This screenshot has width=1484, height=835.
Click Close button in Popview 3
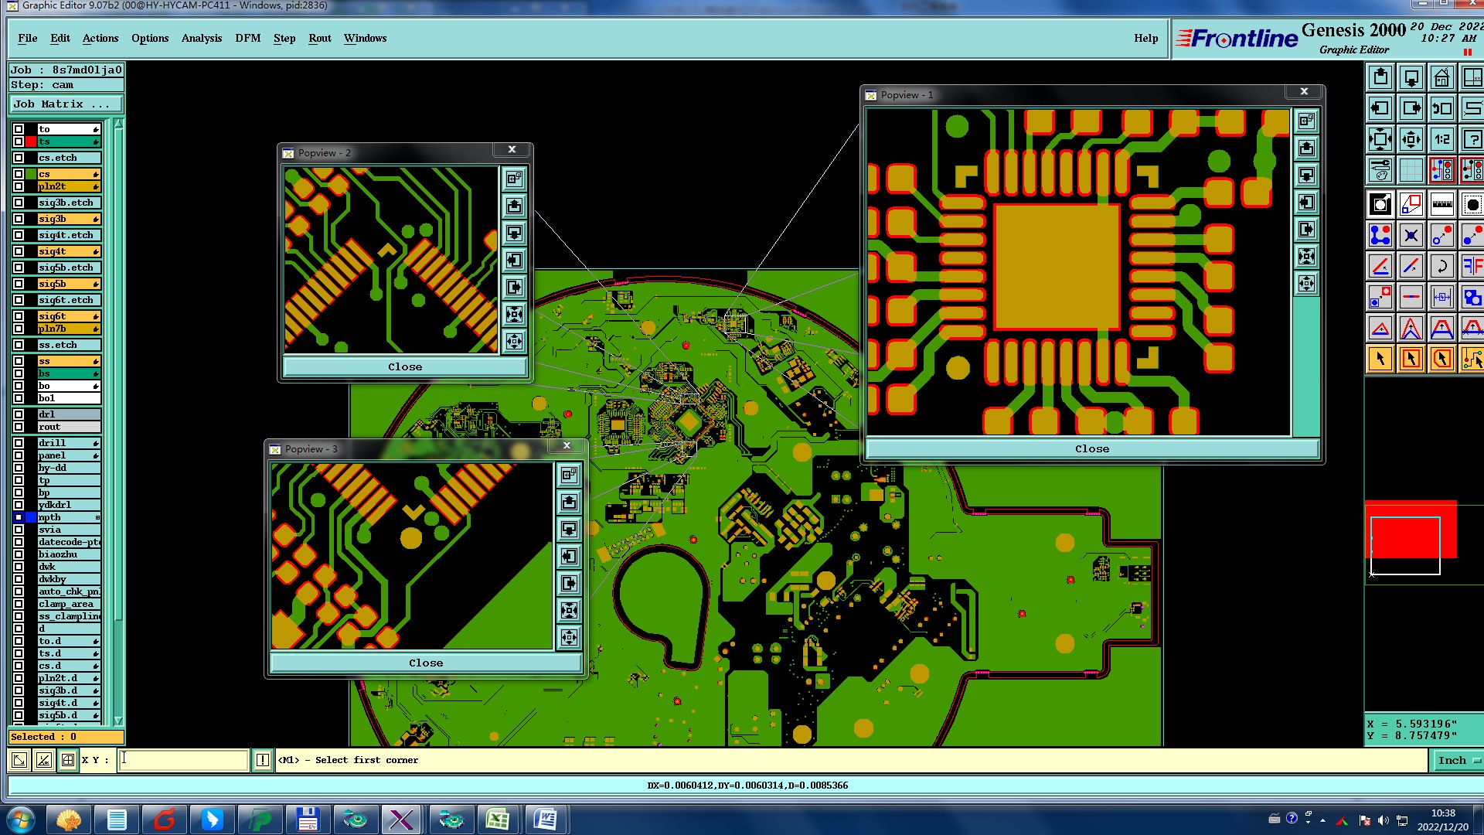(425, 663)
